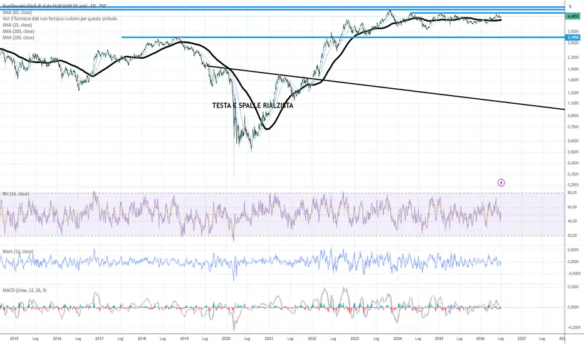Click the 0,295% price axis label
The image size is (584, 344).
(x=573, y=185)
